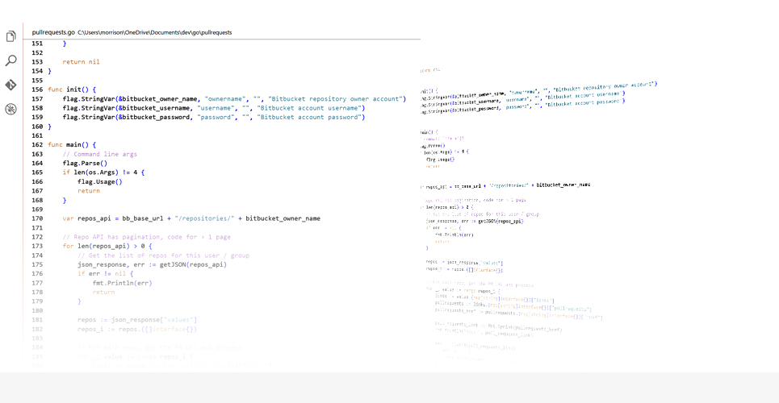Click "Bitbucket repository owner account" string
Image resolution: width=779 pixels, height=403 pixels.
coord(334,99)
